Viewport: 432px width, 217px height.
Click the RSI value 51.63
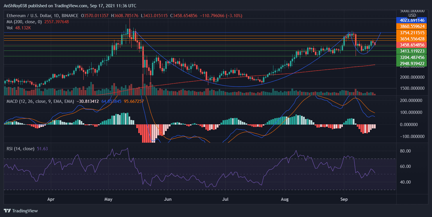pos(42,148)
